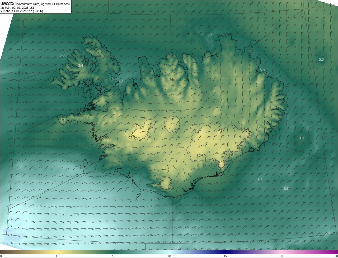Click the 2.4 value in the north

(x=177, y=97)
